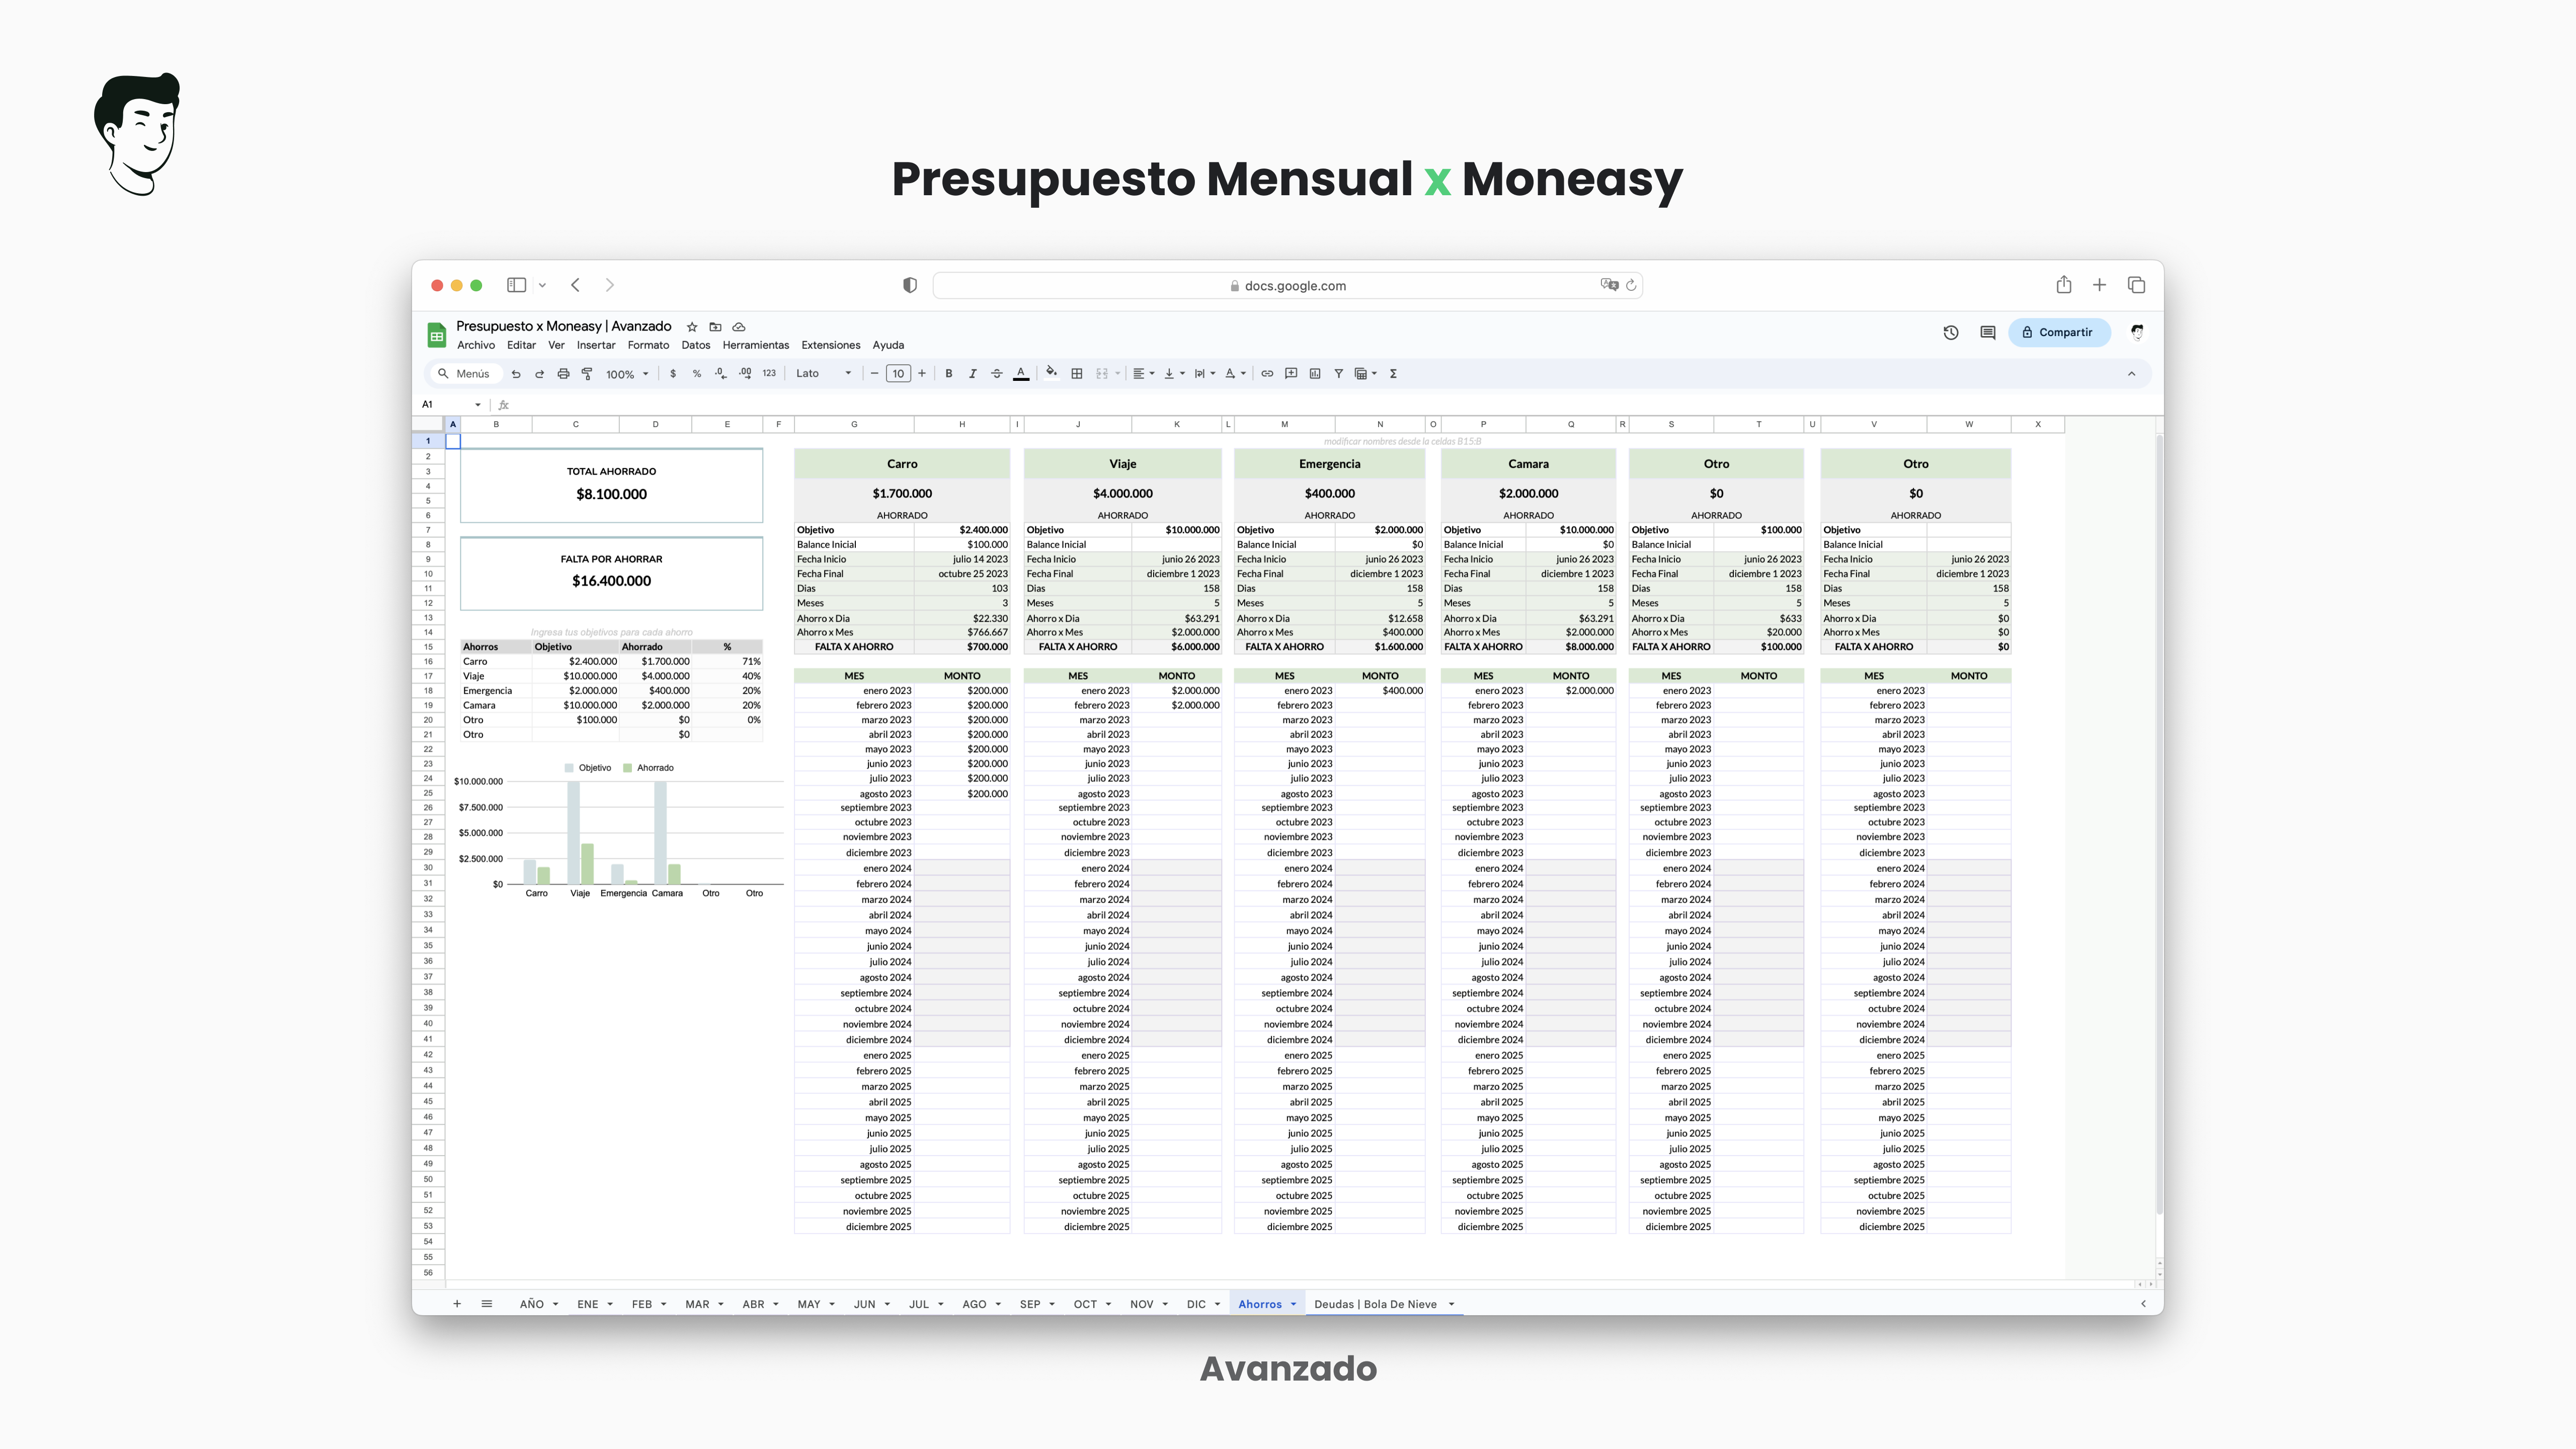Click the Compartir button

pyautogui.click(x=2059, y=332)
